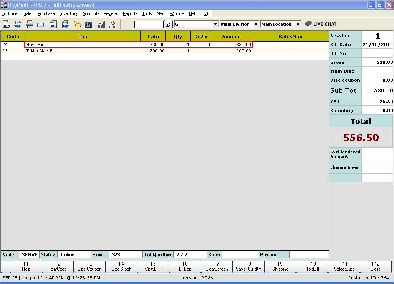The image size is (394, 284).
Task: Restore down the application window
Action: [x=380, y=5]
